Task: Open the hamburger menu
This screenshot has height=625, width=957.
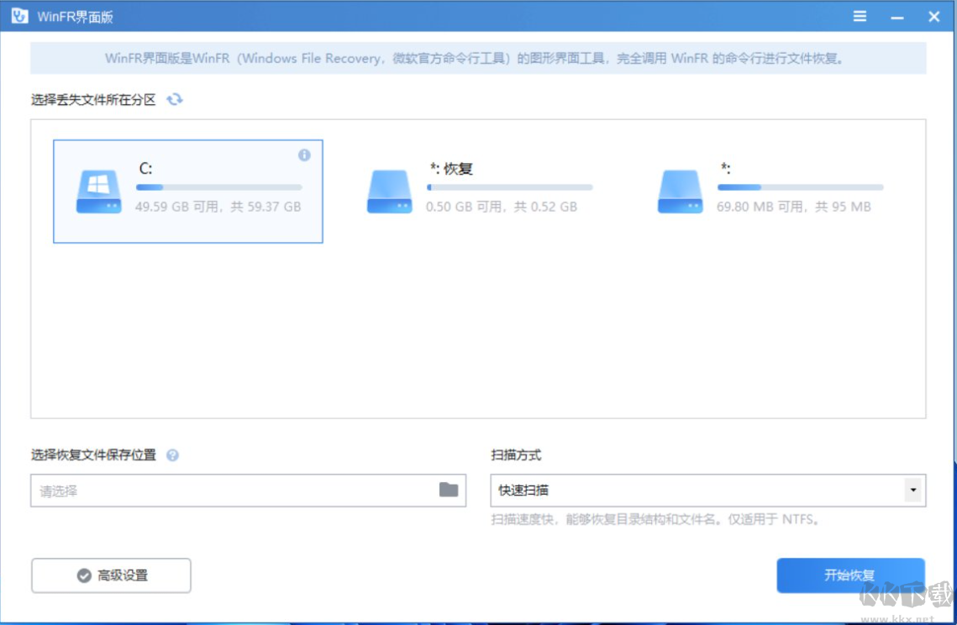Action: pos(860,15)
